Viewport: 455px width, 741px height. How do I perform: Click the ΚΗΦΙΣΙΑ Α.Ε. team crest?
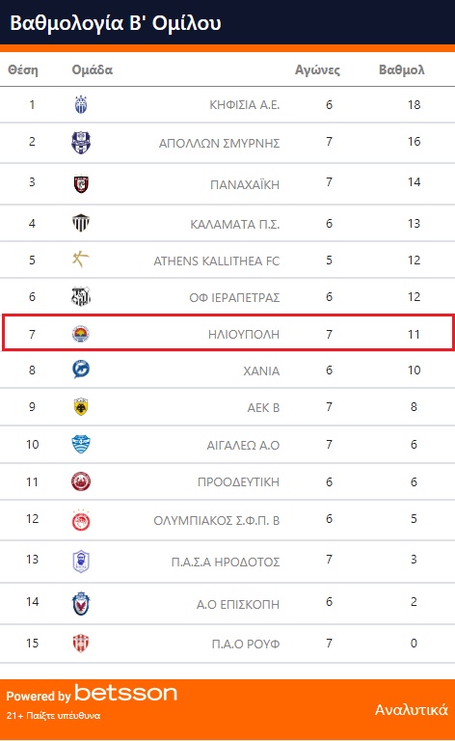tap(81, 104)
